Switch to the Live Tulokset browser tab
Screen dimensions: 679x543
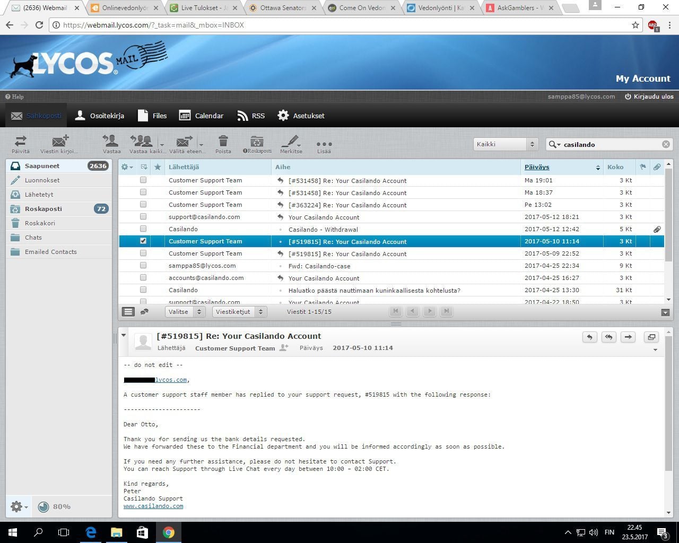(203, 8)
